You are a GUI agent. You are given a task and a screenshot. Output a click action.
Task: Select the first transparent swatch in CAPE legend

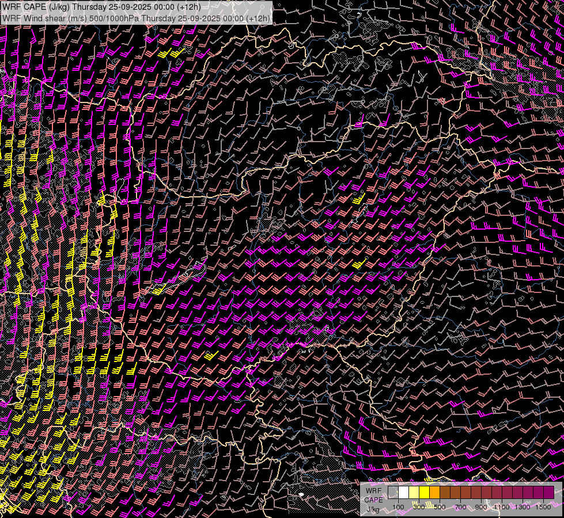tap(393, 493)
